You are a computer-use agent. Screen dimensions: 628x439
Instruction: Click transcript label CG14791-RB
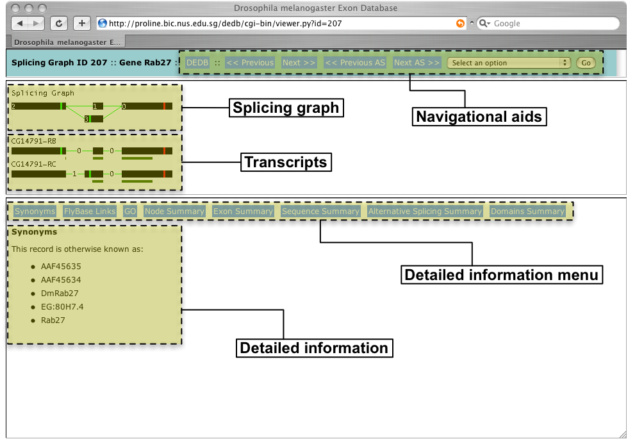coord(33,141)
